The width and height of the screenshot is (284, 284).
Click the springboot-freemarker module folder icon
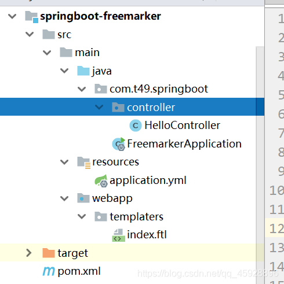(31, 17)
